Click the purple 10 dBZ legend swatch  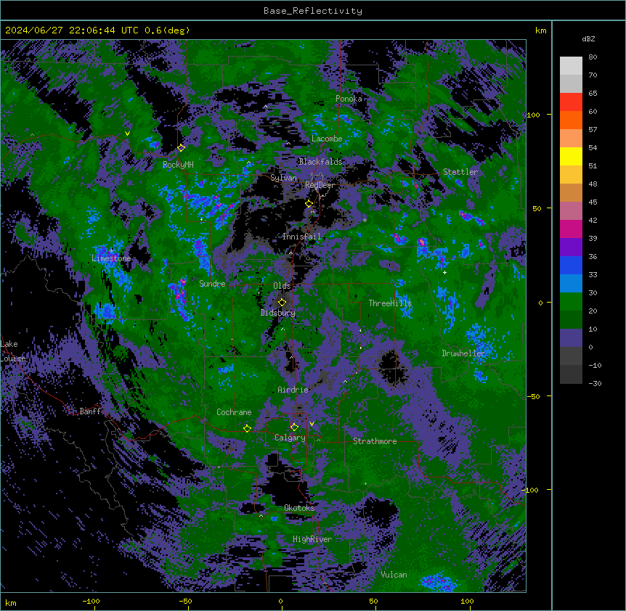pyautogui.click(x=571, y=338)
